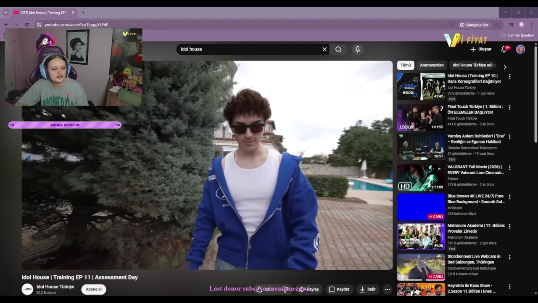
Task: Go back to the previous page
Action: [6, 25]
